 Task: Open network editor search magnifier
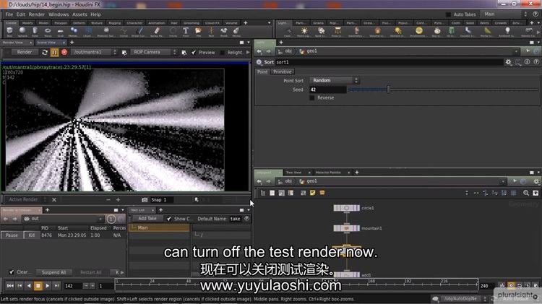526,193
